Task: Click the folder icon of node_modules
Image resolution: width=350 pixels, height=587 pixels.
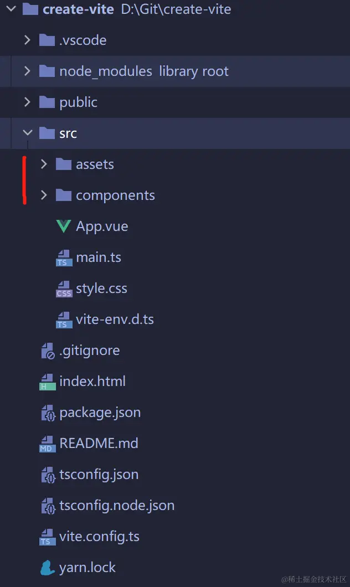Action: (x=47, y=71)
